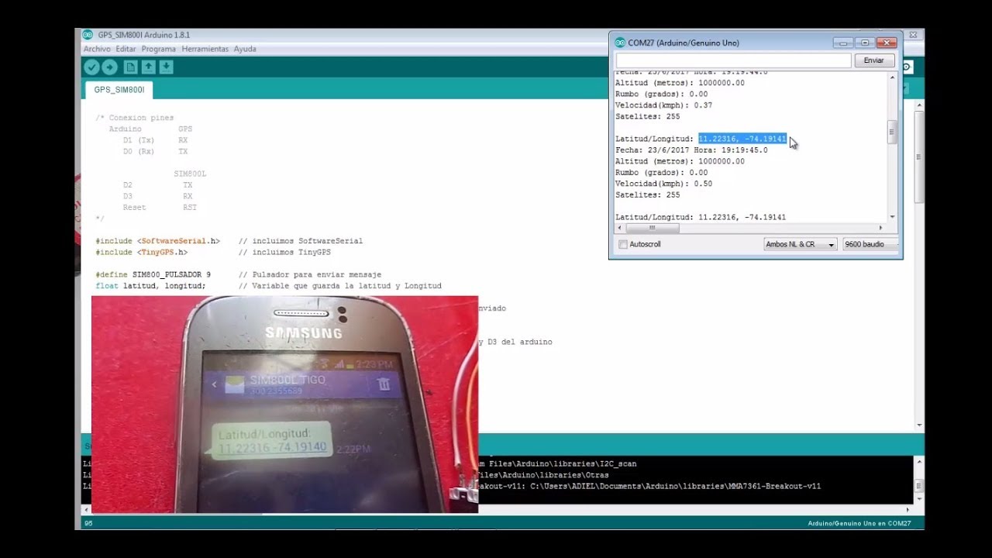Image resolution: width=992 pixels, height=558 pixels.
Task: Open the 9600 baudio baud rate dropdown
Action: click(x=870, y=244)
